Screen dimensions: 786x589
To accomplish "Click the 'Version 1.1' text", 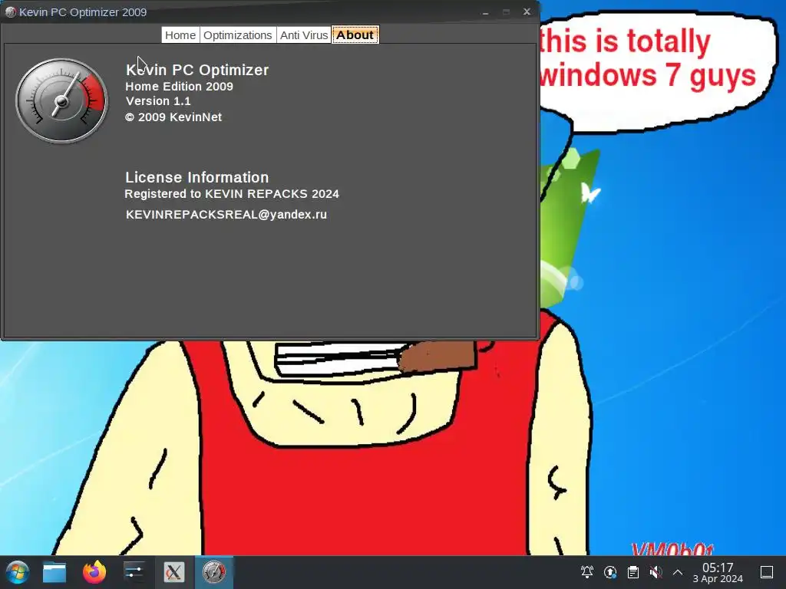I will pos(158,101).
